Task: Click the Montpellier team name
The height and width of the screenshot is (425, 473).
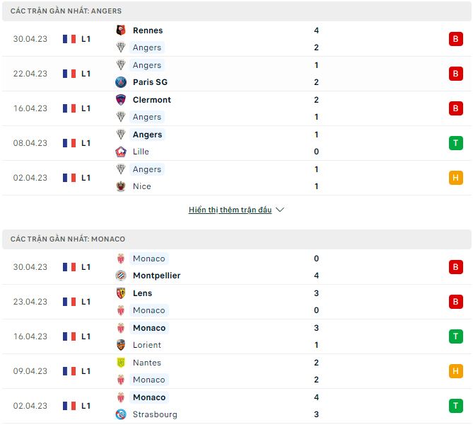Action: [x=156, y=276]
